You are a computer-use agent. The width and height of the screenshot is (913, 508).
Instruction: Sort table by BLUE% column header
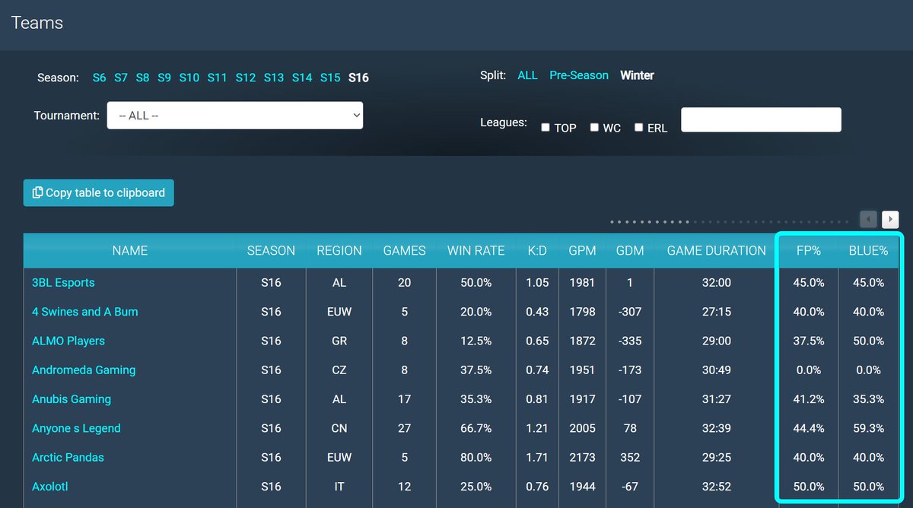tap(868, 251)
